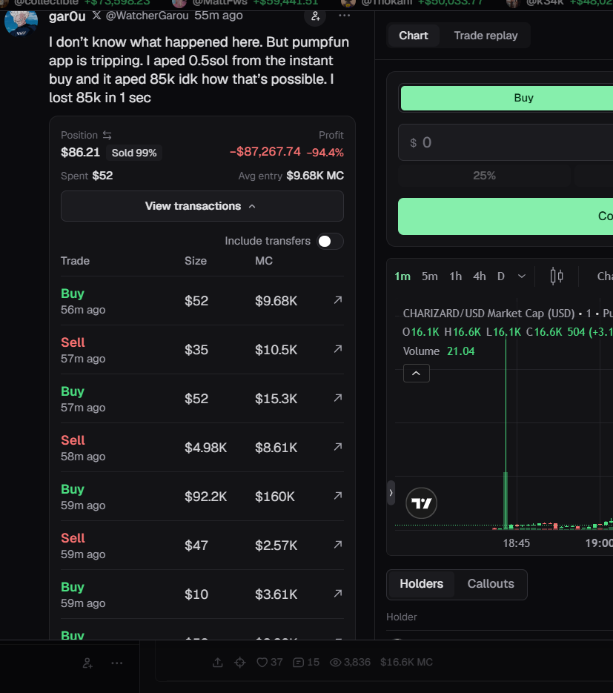Open garOu's profile avatar
This screenshot has width=613, height=693.
pos(21,22)
